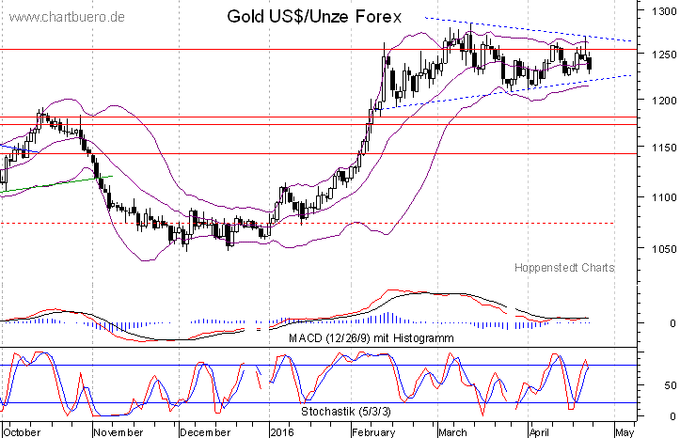This screenshot has width=680, height=438.
Task: Click the 1050 price axis label
Action: point(660,249)
